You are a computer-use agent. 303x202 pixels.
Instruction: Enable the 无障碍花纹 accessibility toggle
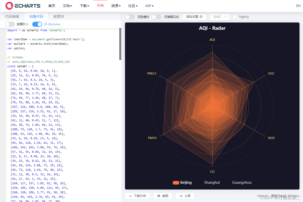coord(156,16)
